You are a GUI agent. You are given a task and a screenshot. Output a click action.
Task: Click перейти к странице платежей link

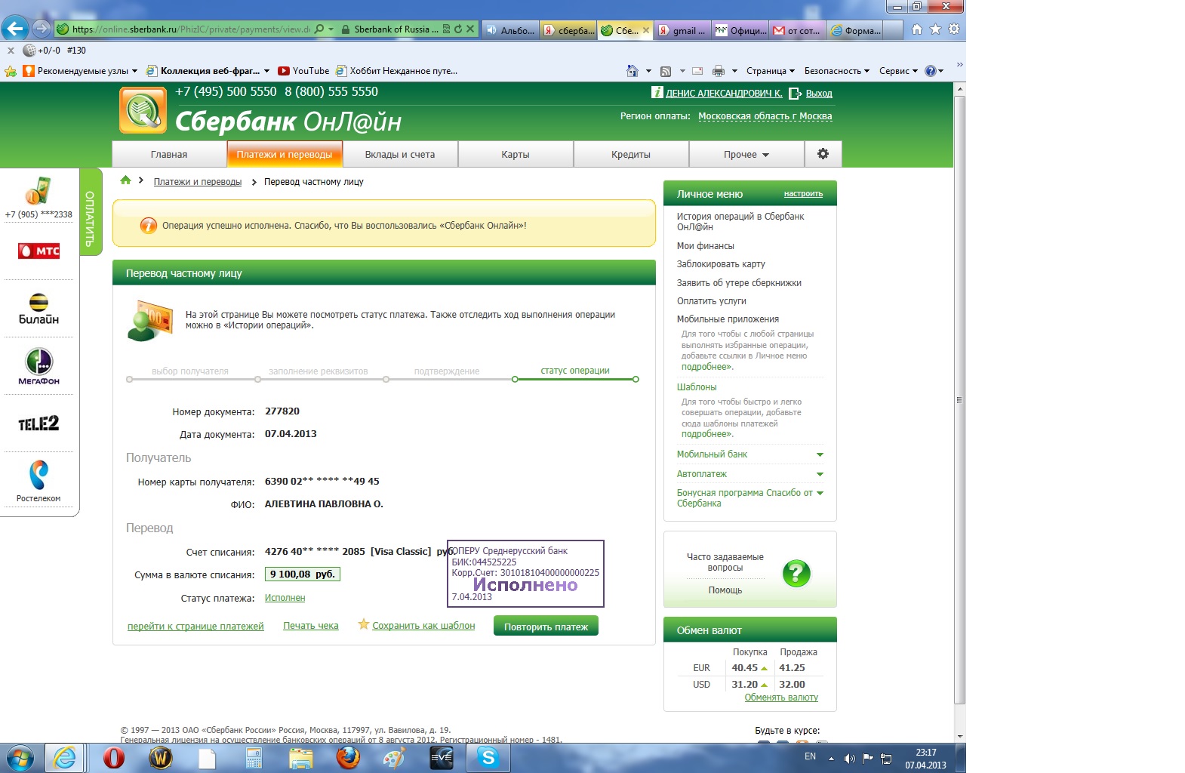pos(195,627)
